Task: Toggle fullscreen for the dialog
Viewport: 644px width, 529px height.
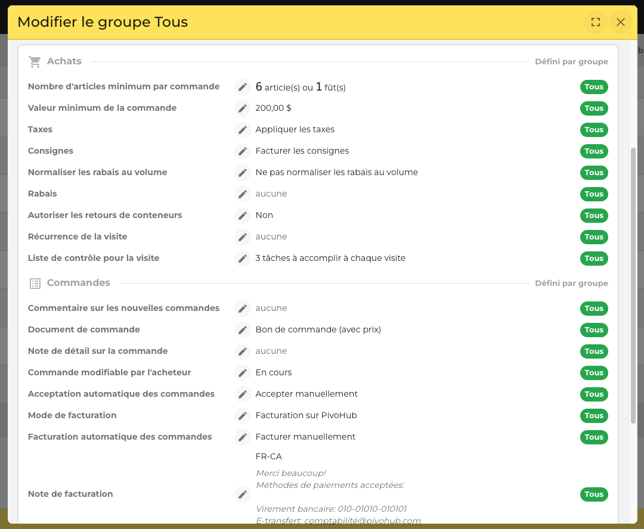Action: tap(596, 22)
